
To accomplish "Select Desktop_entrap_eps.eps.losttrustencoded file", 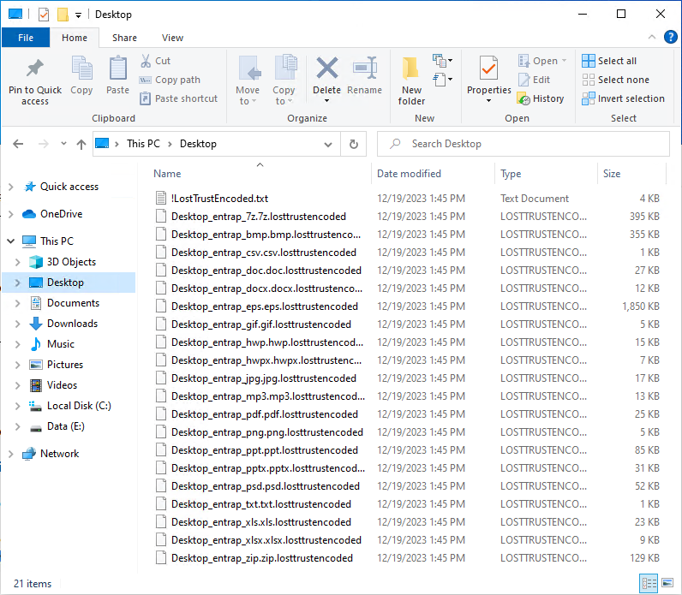I will [408, 306].
